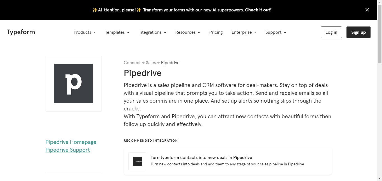The image size is (382, 181).
Task: Click the Log in button
Action: [x=331, y=32]
